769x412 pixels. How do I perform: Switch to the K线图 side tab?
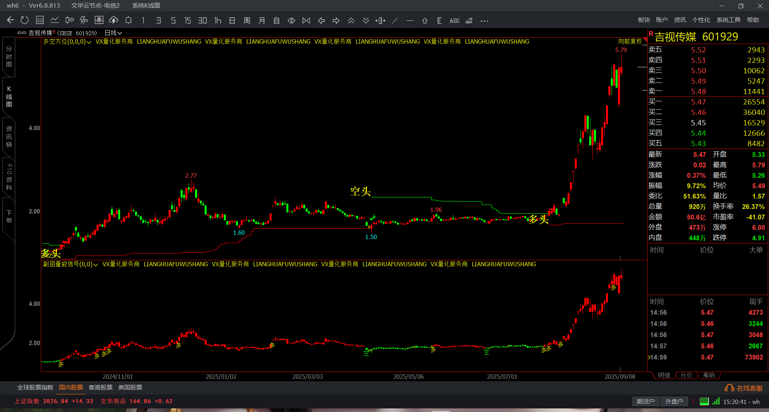coord(9,96)
